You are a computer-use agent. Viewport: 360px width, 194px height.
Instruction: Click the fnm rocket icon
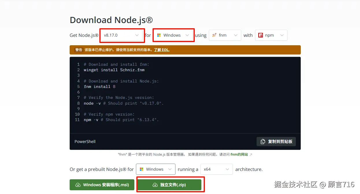click(214, 35)
